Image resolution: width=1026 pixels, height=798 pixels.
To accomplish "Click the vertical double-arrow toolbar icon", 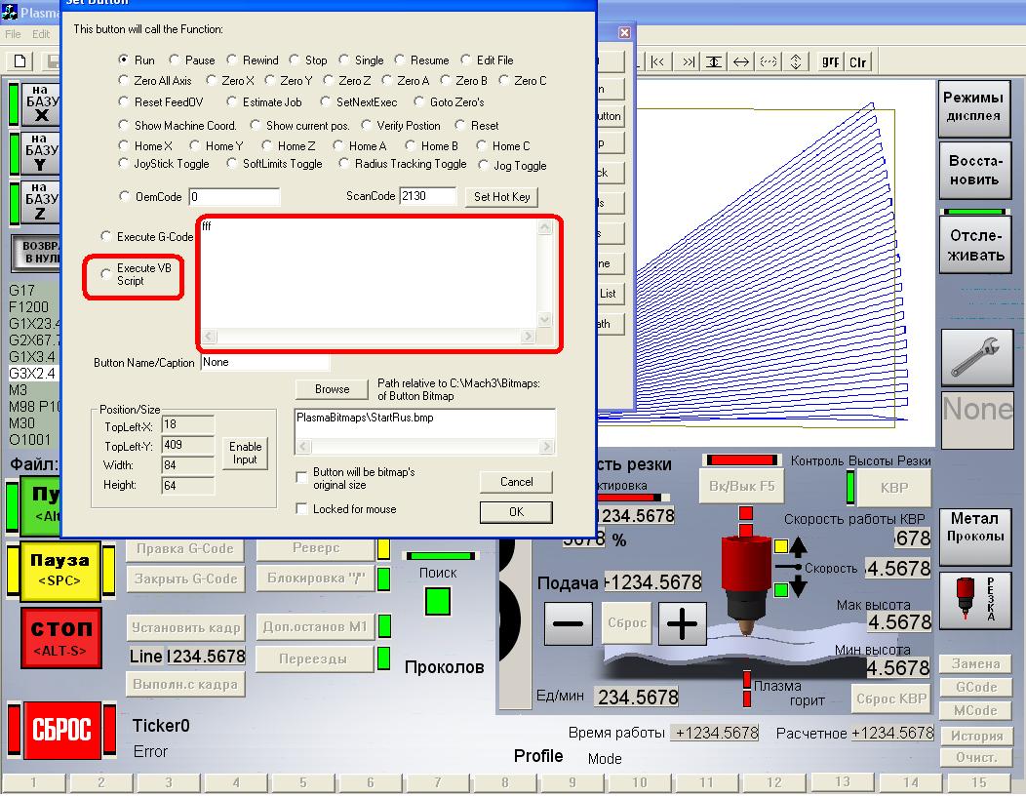I will click(796, 62).
